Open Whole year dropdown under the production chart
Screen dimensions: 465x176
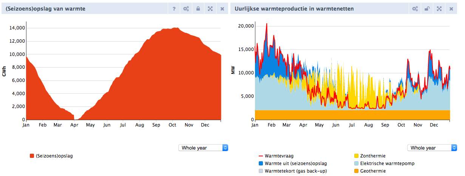point(432,148)
